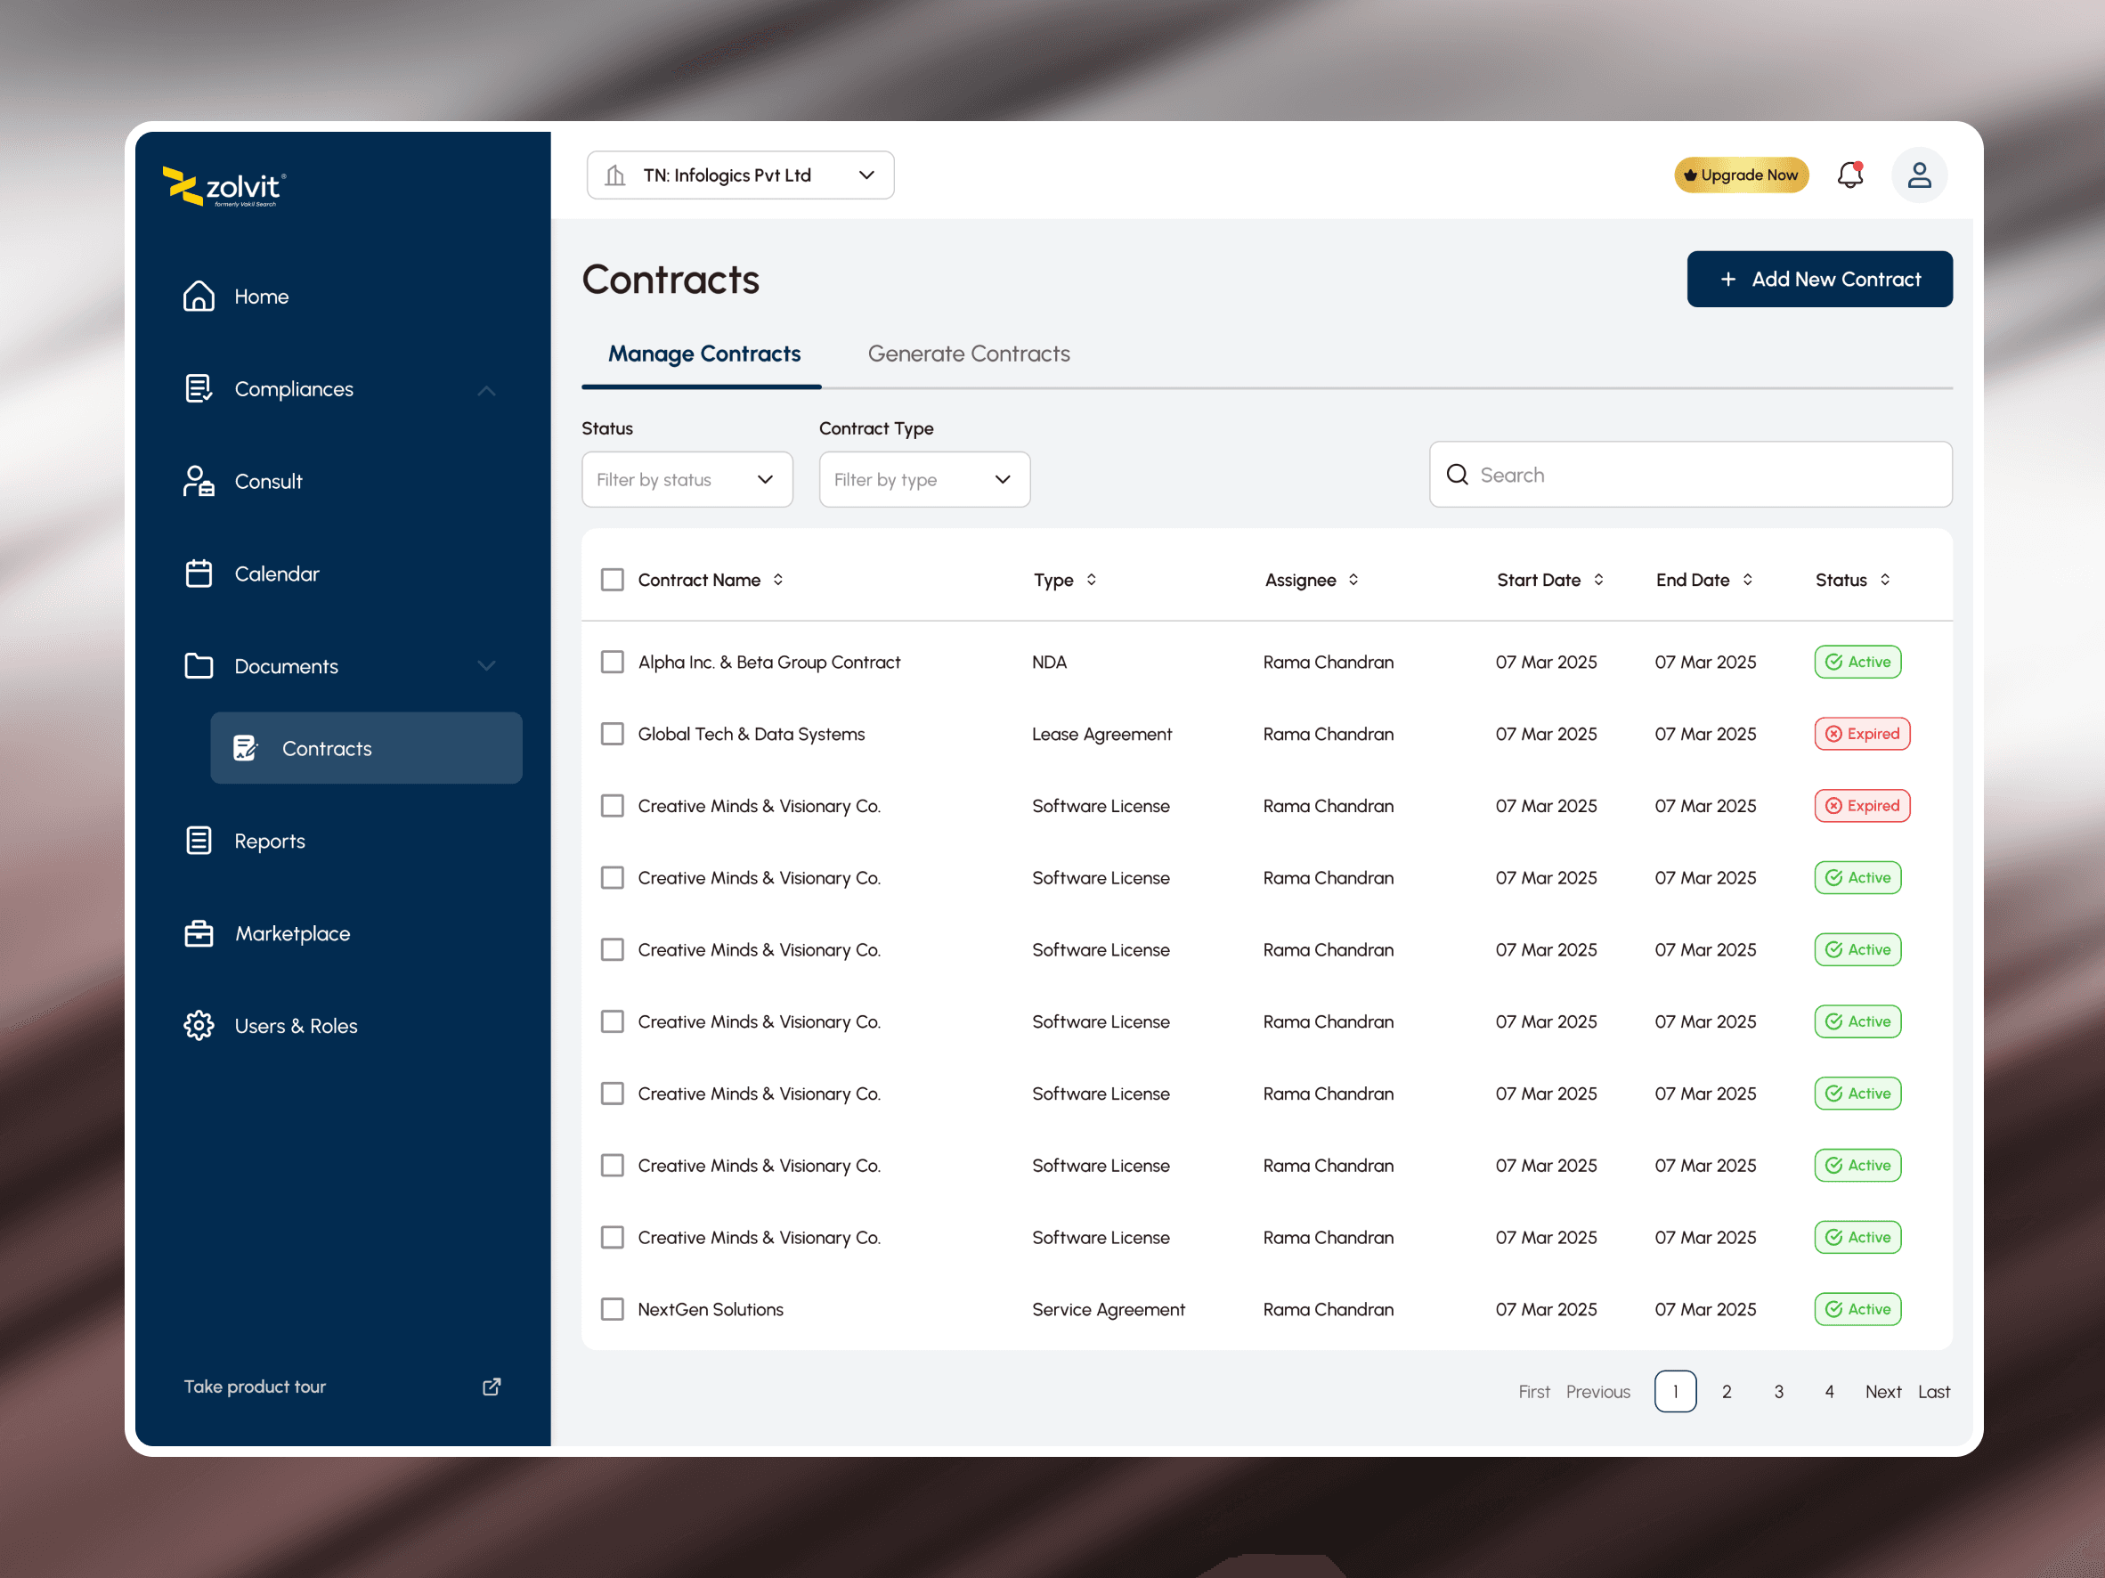
Task: Collapse the Compliances sidebar section chevron
Action: tap(486, 390)
